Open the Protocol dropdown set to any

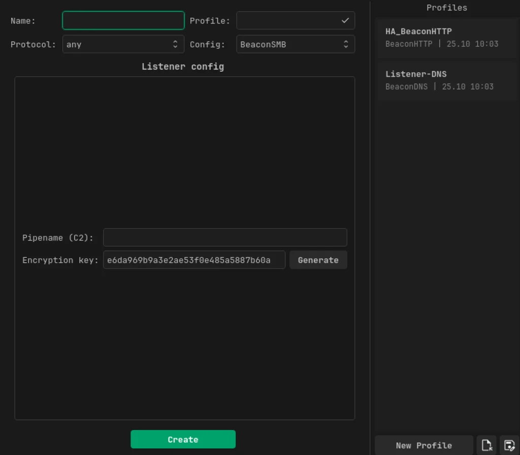click(123, 44)
